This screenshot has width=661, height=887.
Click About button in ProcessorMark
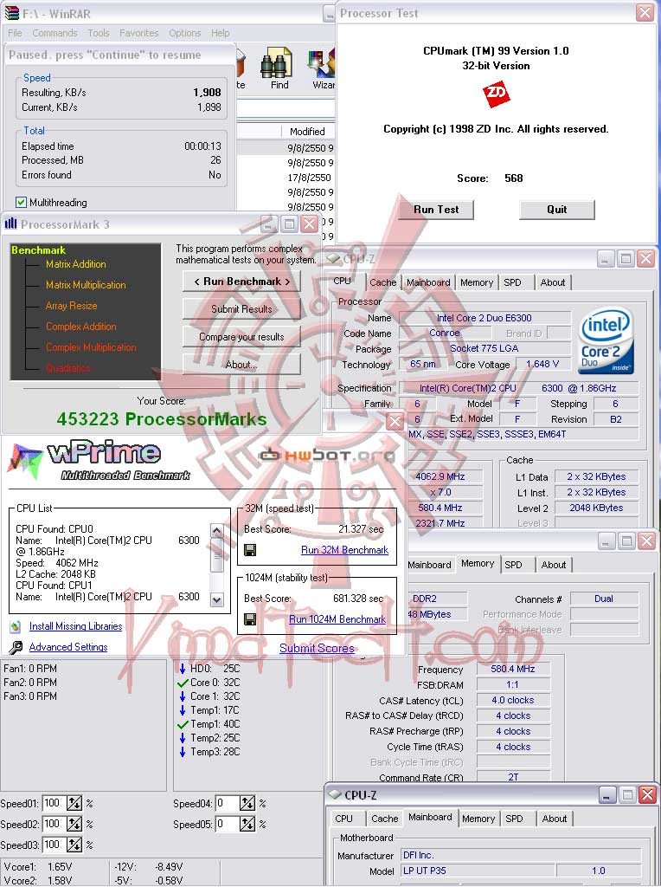pos(241,365)
